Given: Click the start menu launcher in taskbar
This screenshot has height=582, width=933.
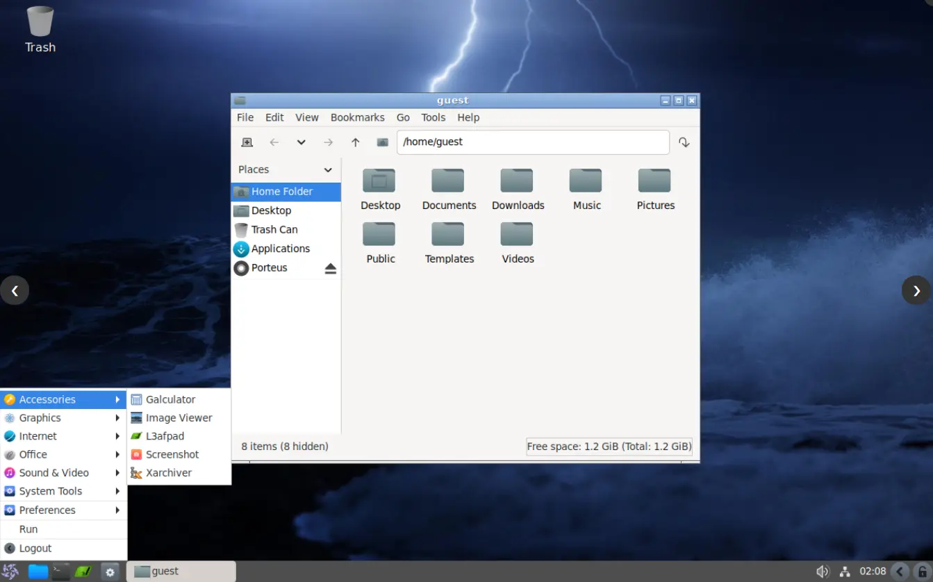Looking at the screenshot, I should [10, 572].
